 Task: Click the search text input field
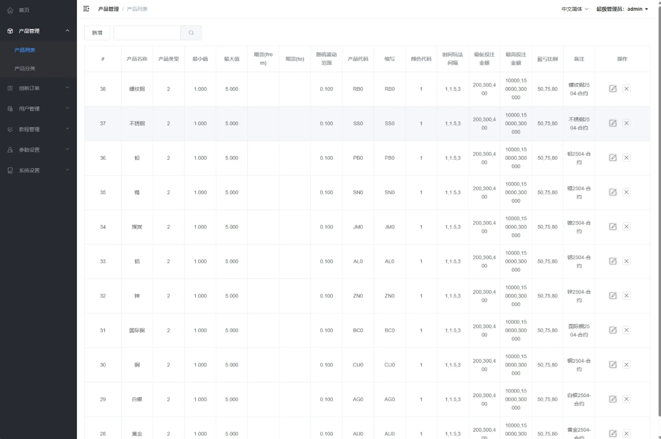click(x=147, y=33)
